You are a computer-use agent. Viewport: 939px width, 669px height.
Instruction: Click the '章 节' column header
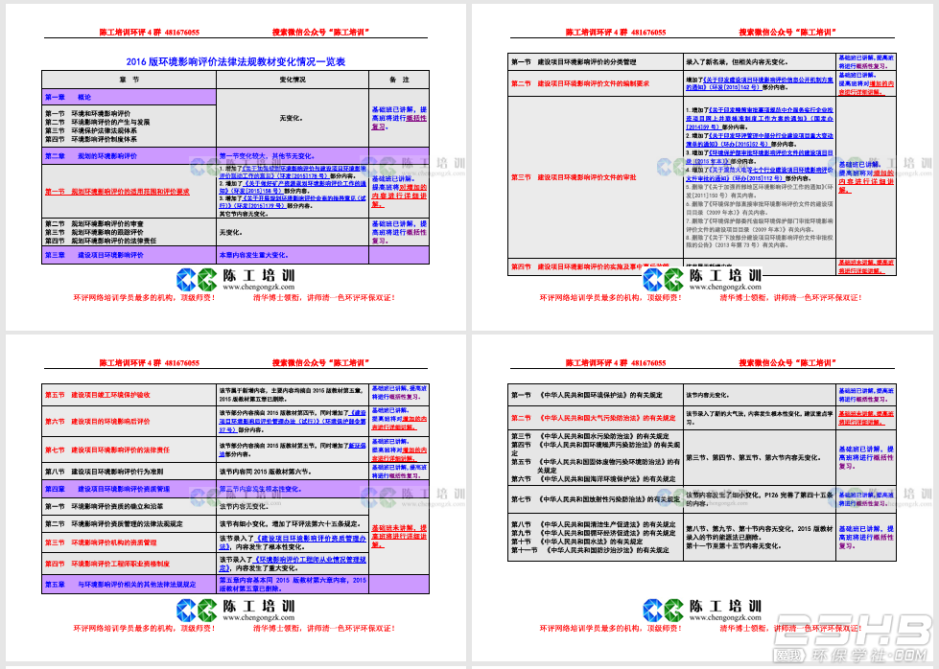click(129, 80)
